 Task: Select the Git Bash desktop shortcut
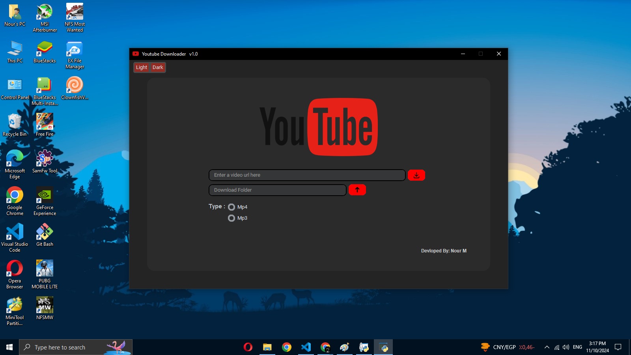pos(45,236)
